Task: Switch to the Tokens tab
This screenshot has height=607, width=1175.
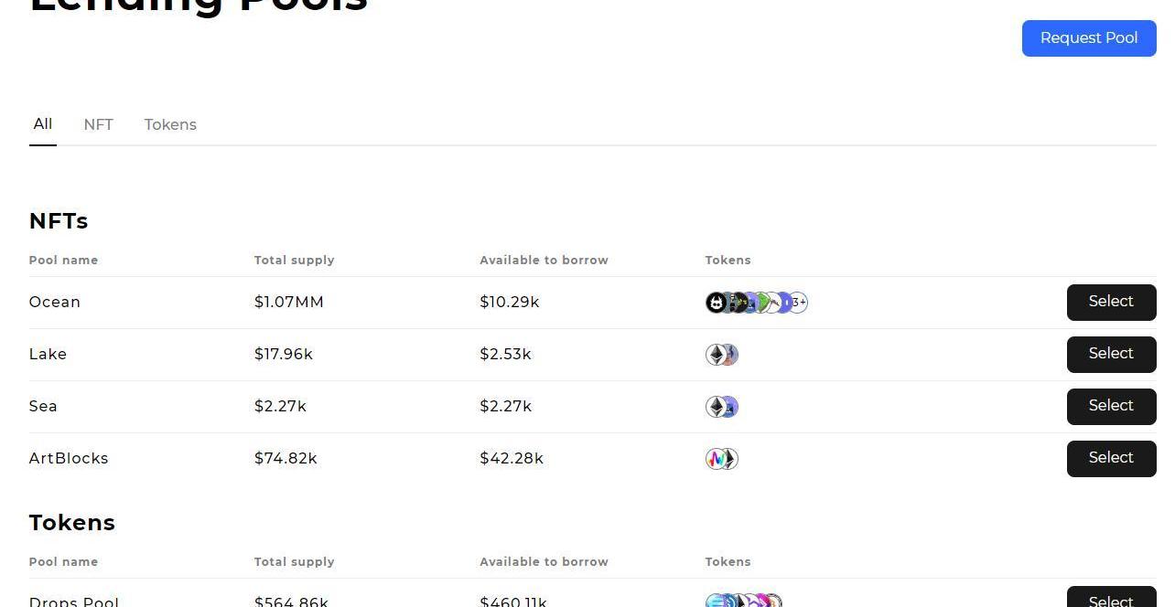Action: click(170, 125)
